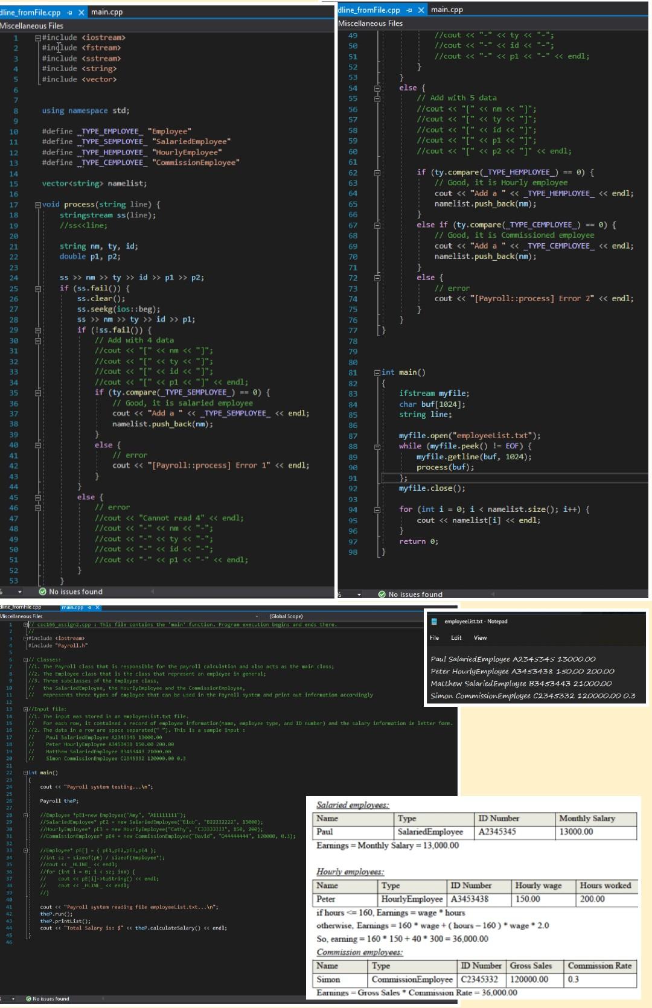Image resolution: width=652 pixels, height=1008 pixels.
Task: Pin the dline_fromFile.cpp tab in upper-left editor
Action: tap(69, 12)
